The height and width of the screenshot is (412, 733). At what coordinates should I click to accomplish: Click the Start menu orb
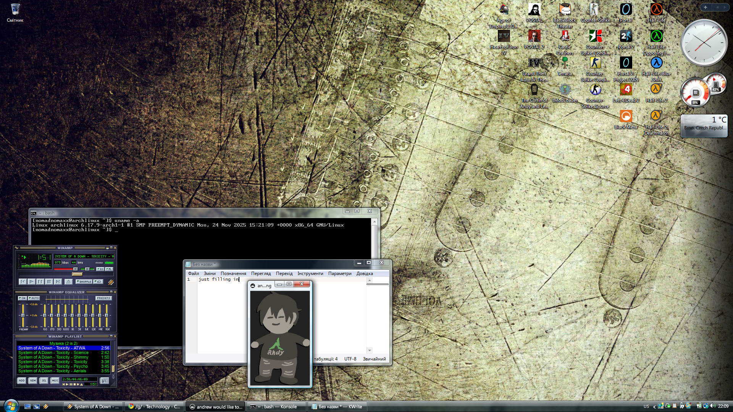coord(11,406)
